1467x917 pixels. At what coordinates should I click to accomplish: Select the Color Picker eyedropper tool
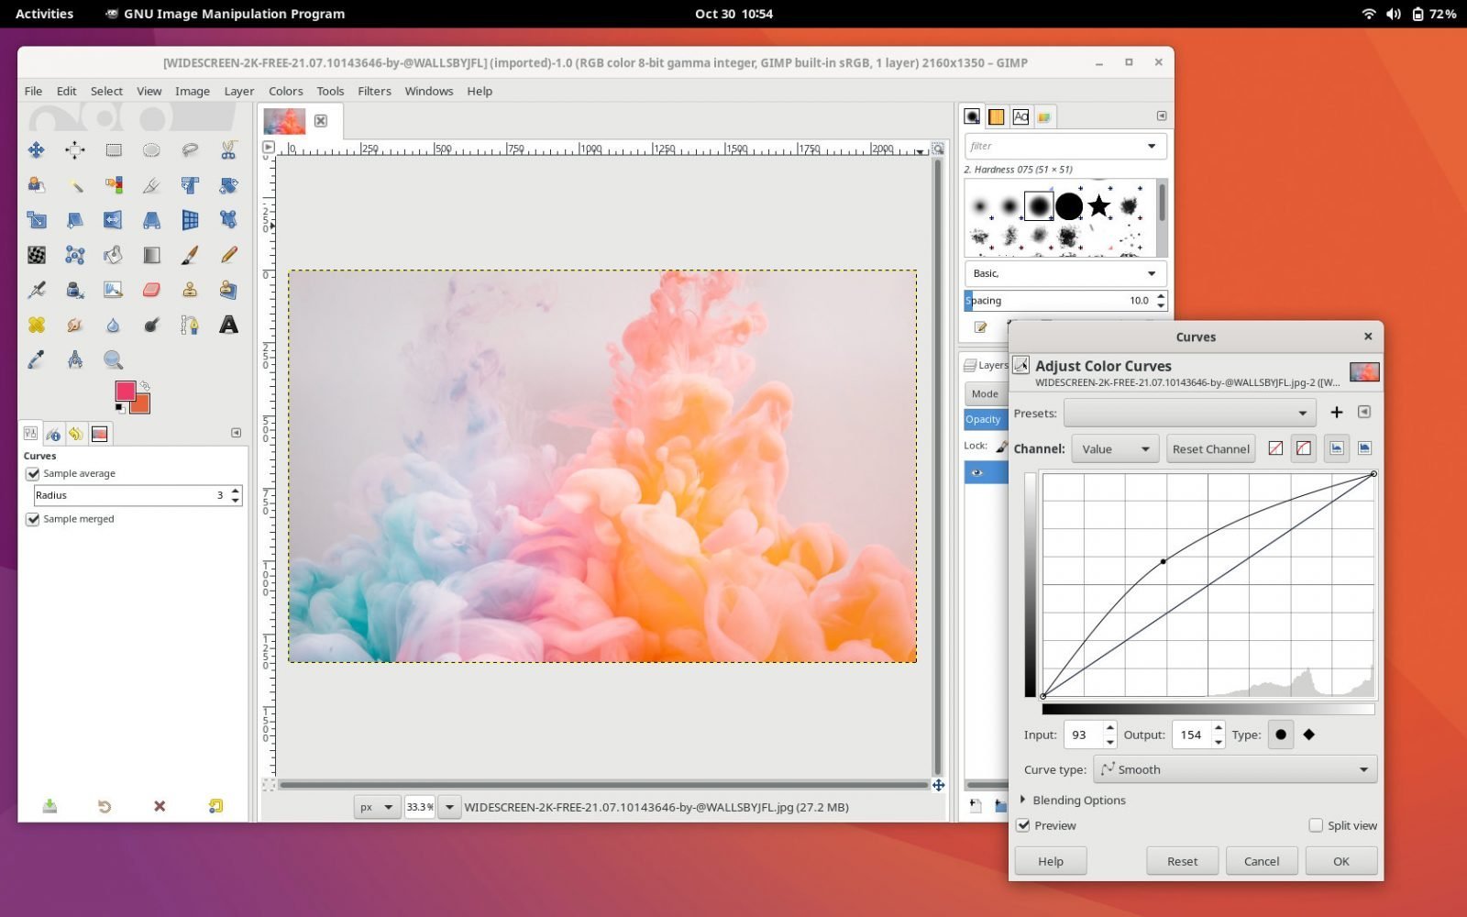pyautogui.click(x=35, y=358)
